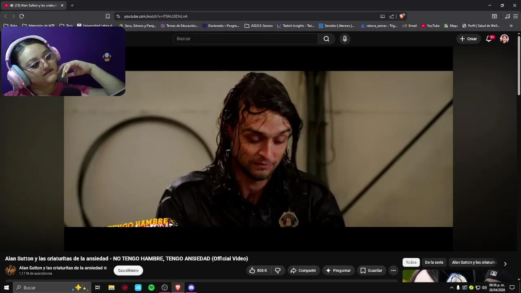Click the Suscribirme button
521x293 pixels.
[128, 271]
